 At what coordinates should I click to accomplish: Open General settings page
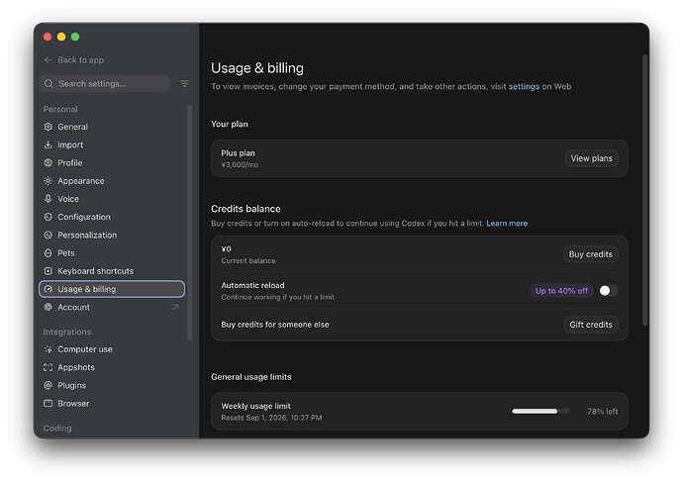[112, 127]
